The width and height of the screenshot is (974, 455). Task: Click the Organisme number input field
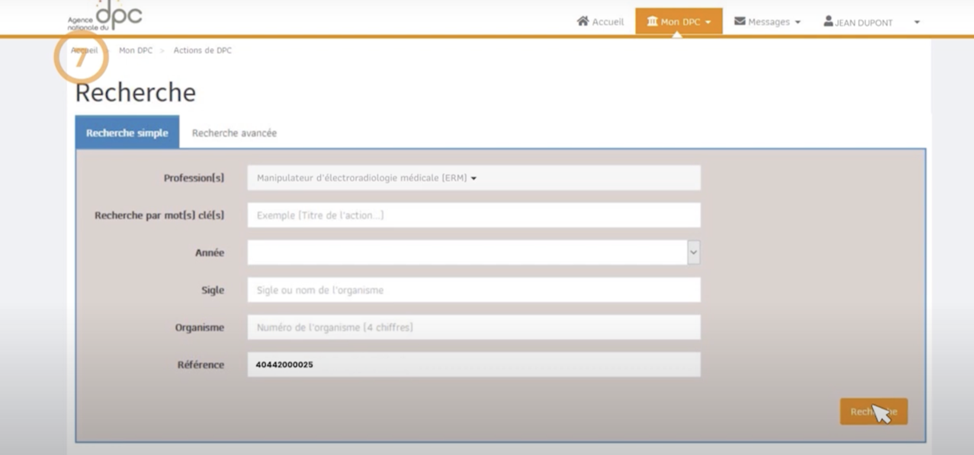pos(474,327)
